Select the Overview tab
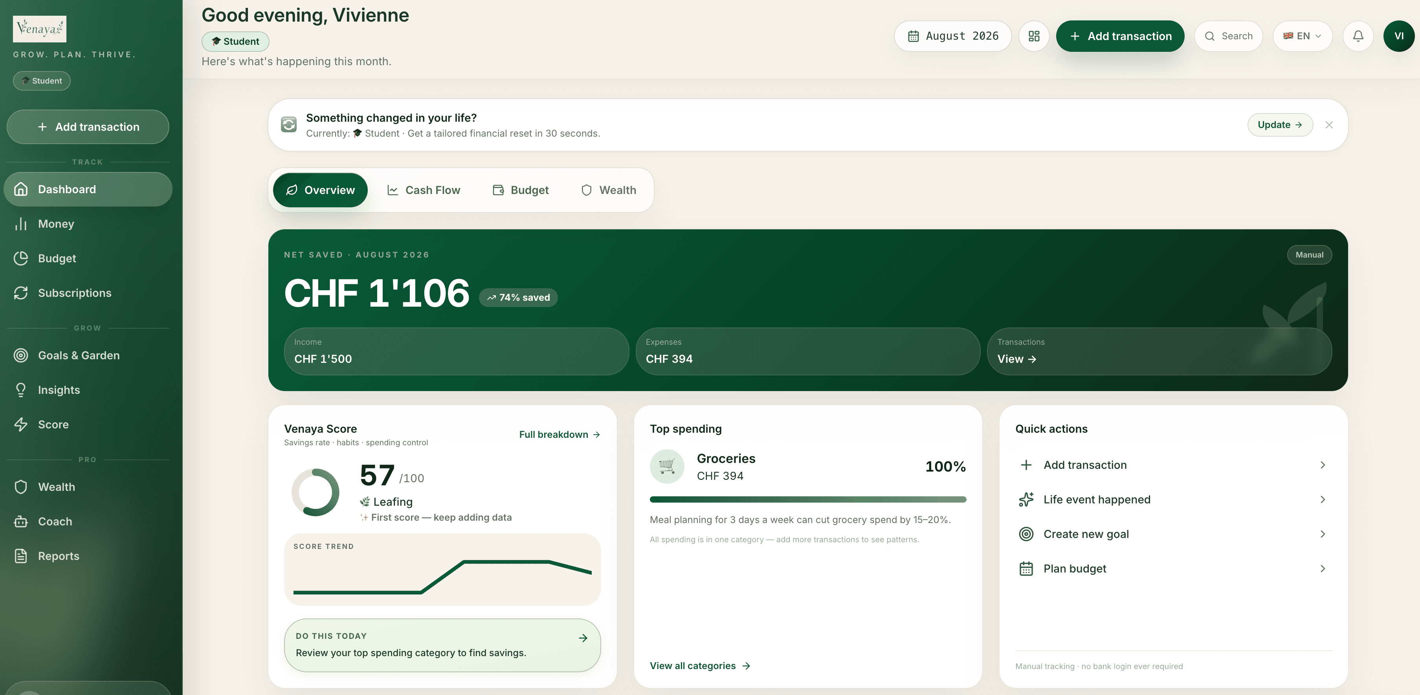The height and width of the screenshot is (695, 1420). tap(320, 190)
